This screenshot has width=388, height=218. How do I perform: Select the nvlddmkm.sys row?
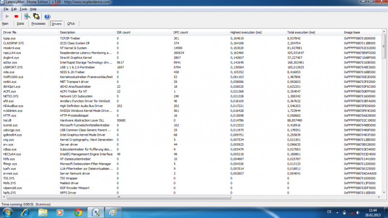[192, 111]
